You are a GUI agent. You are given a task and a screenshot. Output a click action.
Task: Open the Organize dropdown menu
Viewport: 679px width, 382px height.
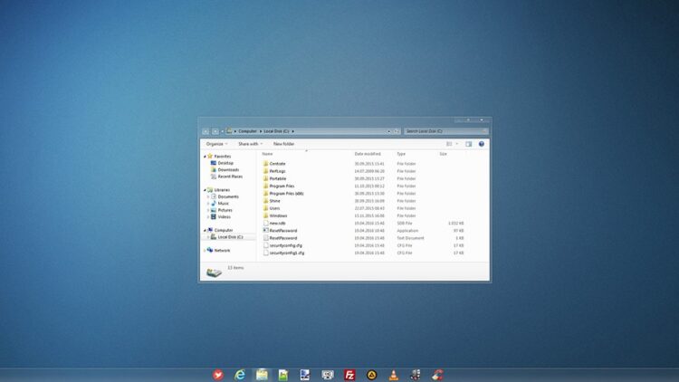[216, 144]
